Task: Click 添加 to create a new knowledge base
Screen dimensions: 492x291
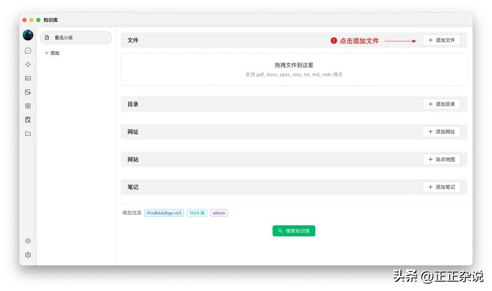Action: coord(52,53)
